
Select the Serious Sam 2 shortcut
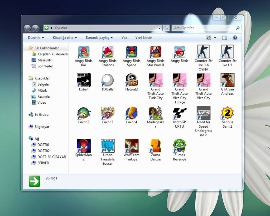tap(227, 117)
